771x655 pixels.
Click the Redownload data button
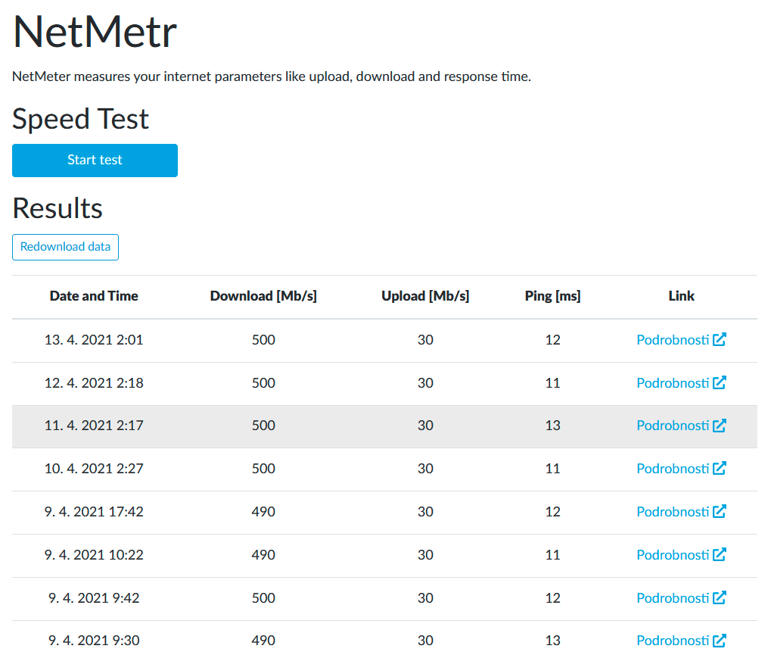[65, 247]
